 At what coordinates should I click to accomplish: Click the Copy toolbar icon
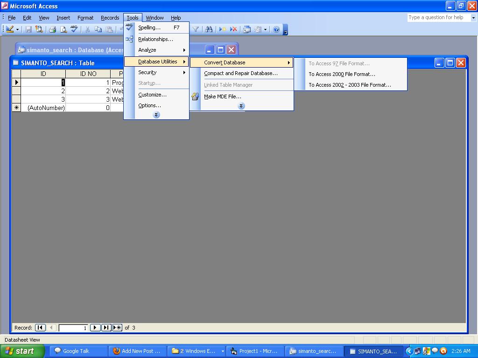click(98, 29)
